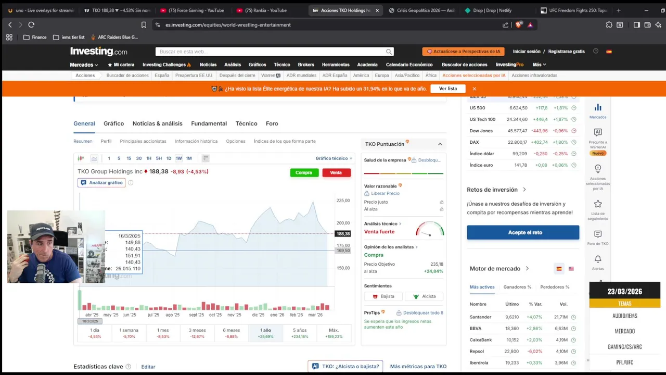
Task: Open the Ganadores % tab
Action: point(517,287)
